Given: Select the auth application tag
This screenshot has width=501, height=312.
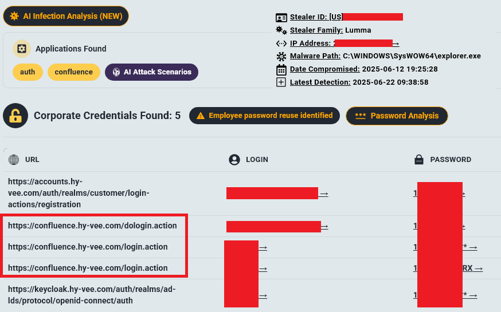Looking at the screenshot, I should click(x=28, y=72).
